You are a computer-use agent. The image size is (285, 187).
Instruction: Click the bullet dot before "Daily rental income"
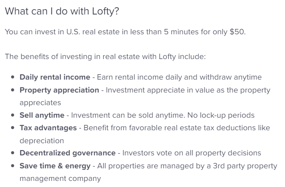click(x=13, y=77)
